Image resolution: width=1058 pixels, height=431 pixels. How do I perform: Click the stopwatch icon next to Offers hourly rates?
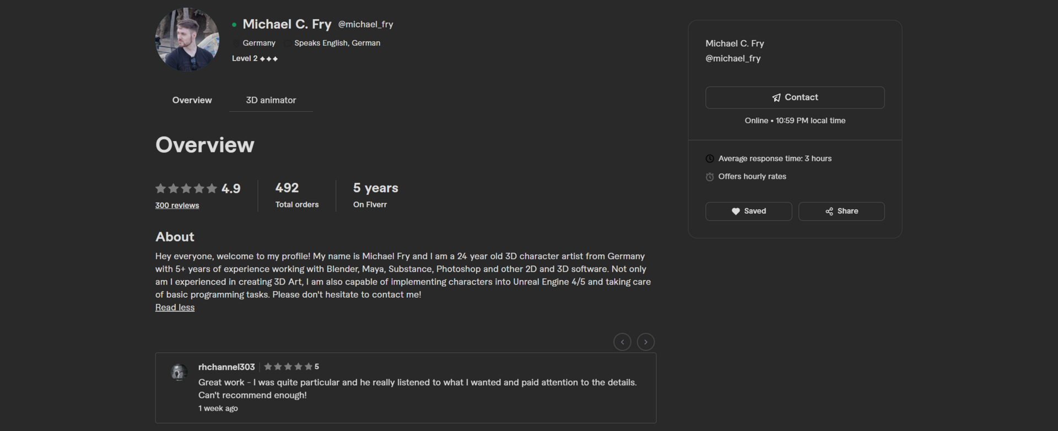[x=710, y=177]
